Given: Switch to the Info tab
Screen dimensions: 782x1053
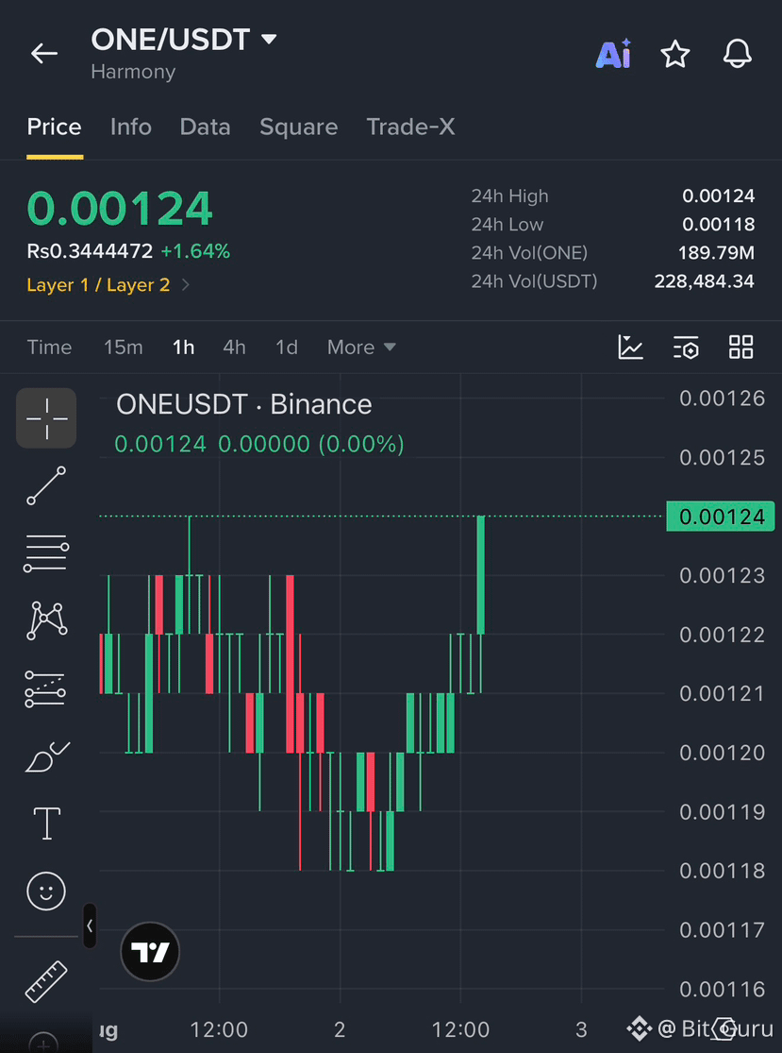Looking at the screenshot, I should (131, 127).
